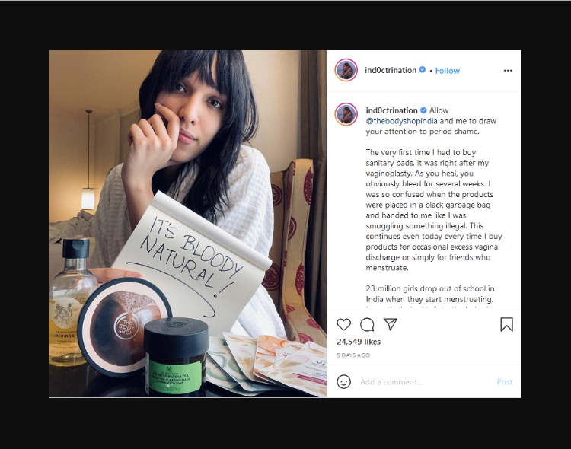571x449 pixels.
Task: Click the caption text about period shame
Action: tap(431, 126)
